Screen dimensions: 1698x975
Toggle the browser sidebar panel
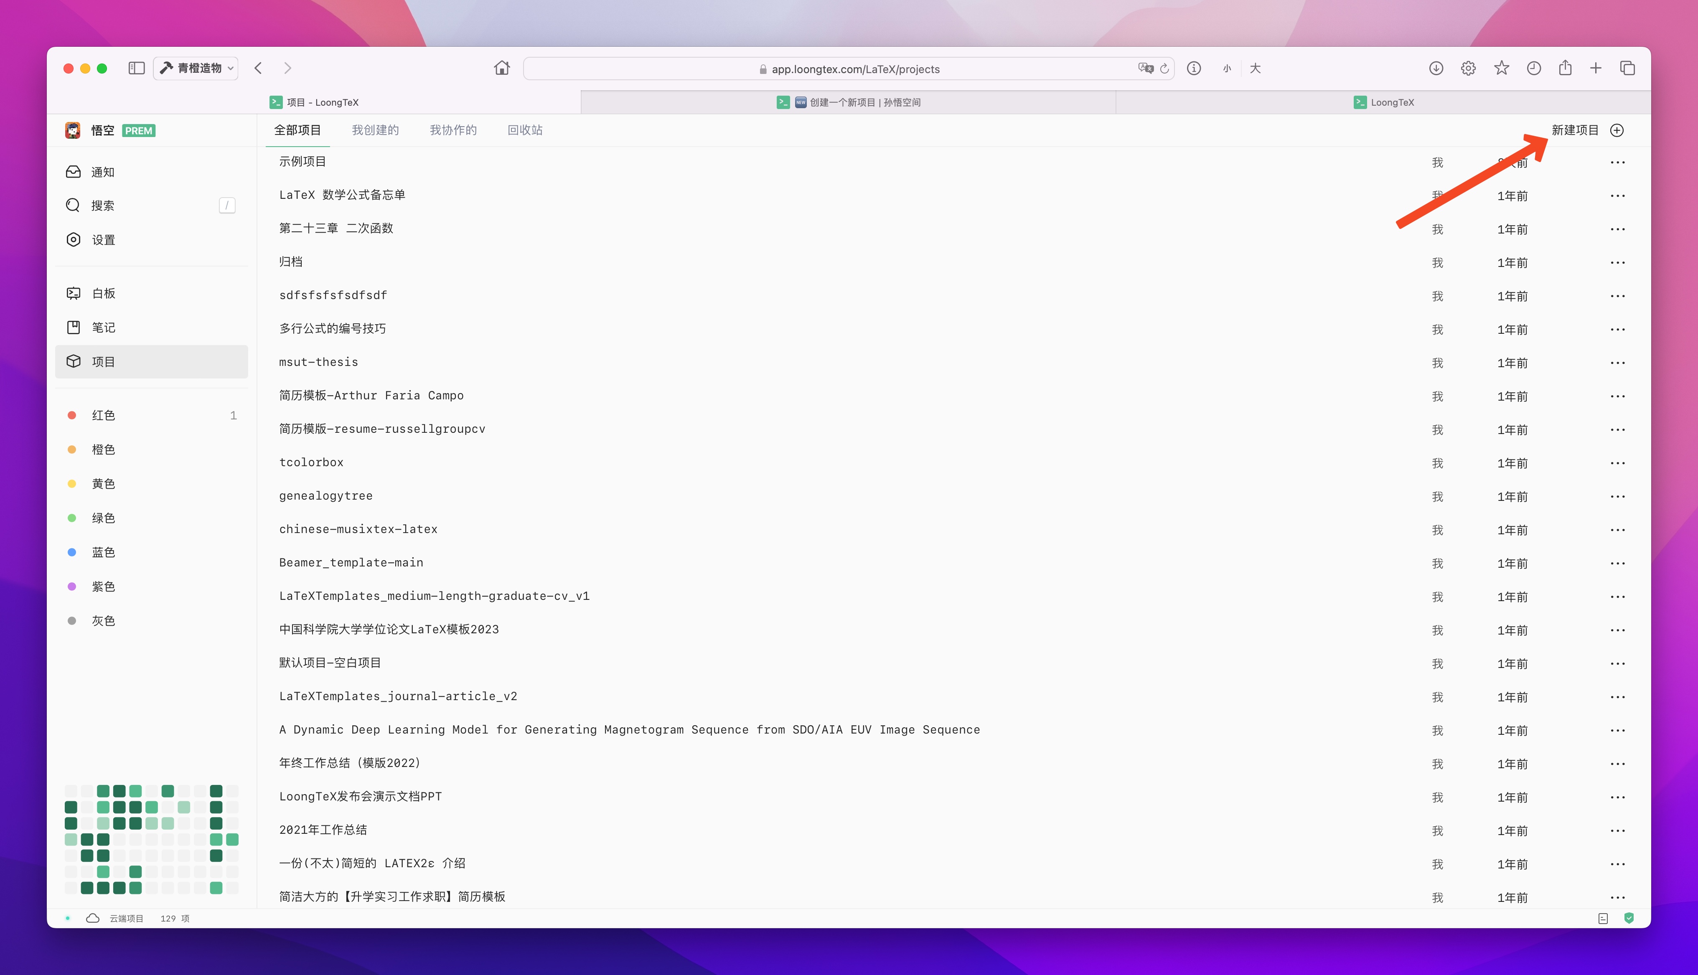137,69
